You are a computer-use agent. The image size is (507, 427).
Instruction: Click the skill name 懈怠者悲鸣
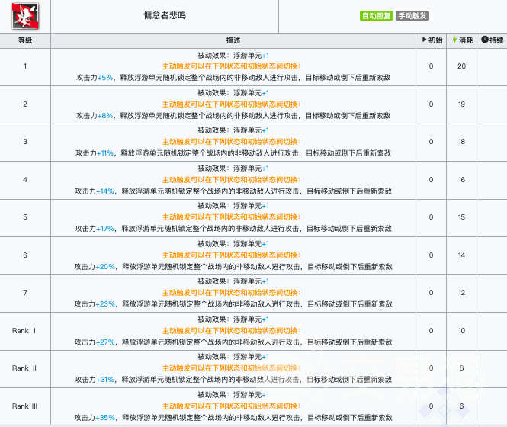[x=165, y=15]
